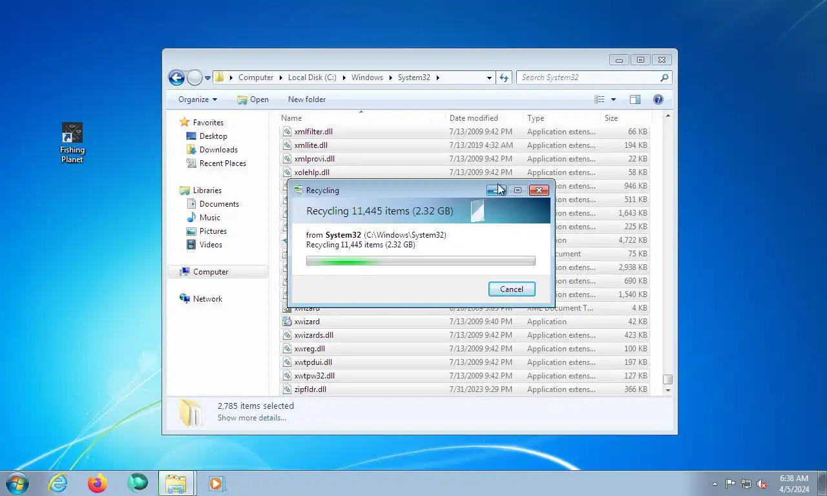Select Network in the navigation pane

[x=207, y=299]
